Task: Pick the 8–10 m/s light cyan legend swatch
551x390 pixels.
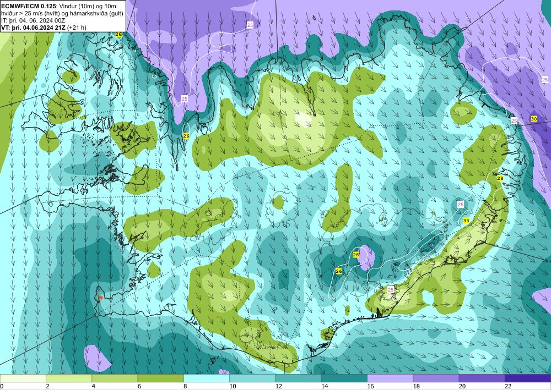Action: click(207, 378)
